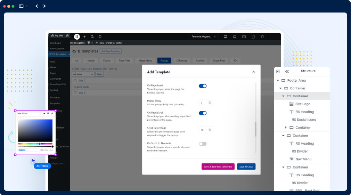The width and height of the screenshot is (351, 195).
Task: Collapse the Container above RS Divider and Nav Menu
Action: coord(283,136)
